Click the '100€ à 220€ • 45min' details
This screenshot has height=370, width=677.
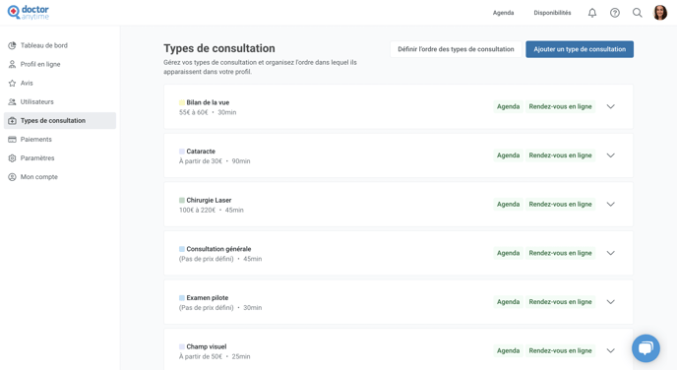click(x=212, y=210)
